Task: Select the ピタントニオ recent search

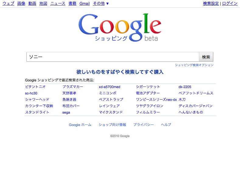Action: pos(35,87)
